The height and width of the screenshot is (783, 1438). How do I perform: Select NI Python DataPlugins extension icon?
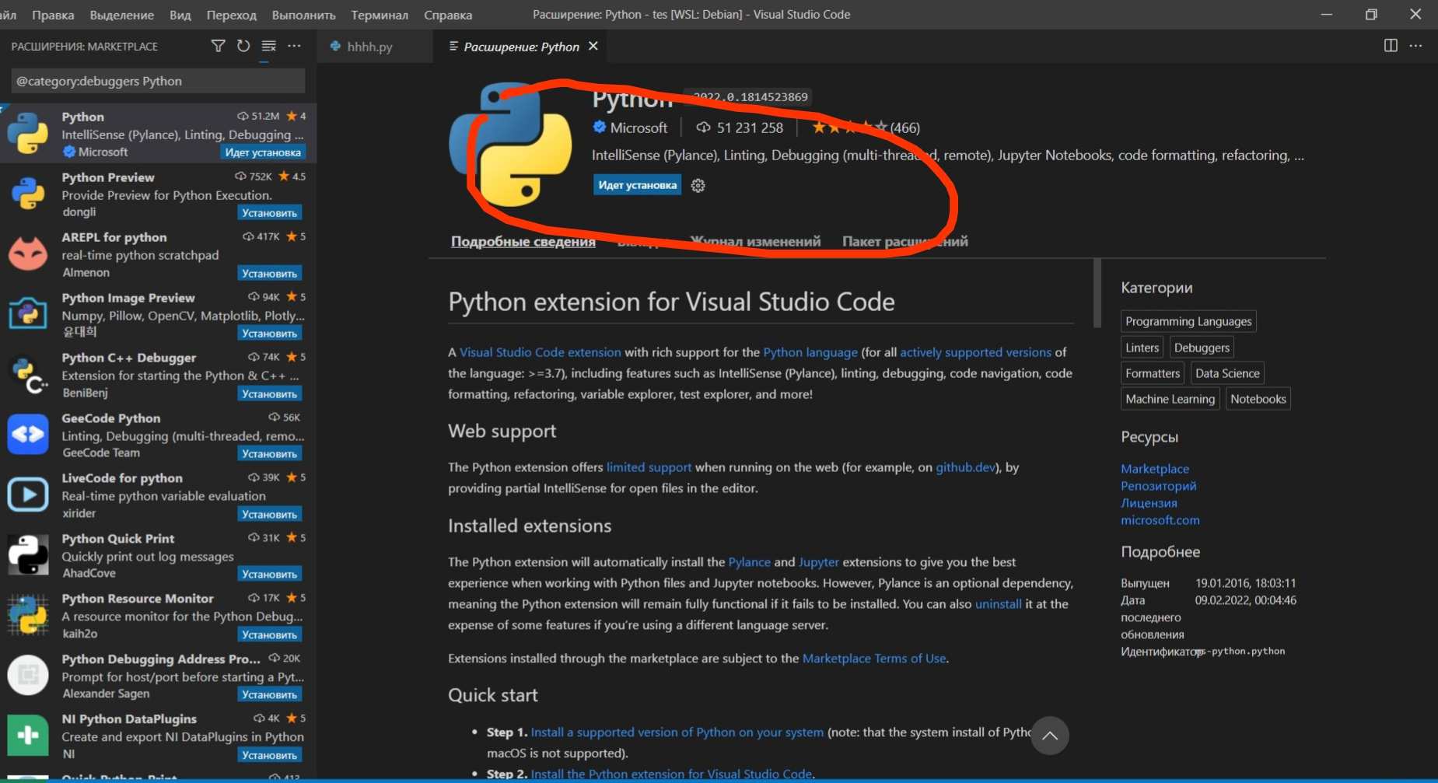[28, 736]
